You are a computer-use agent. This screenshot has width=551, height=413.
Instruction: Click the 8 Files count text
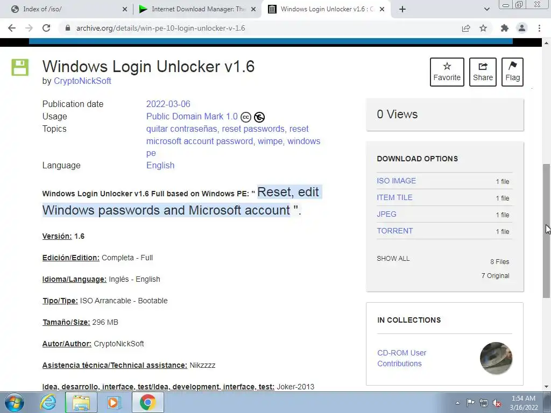pyautogui.click(x=499, y=262)
